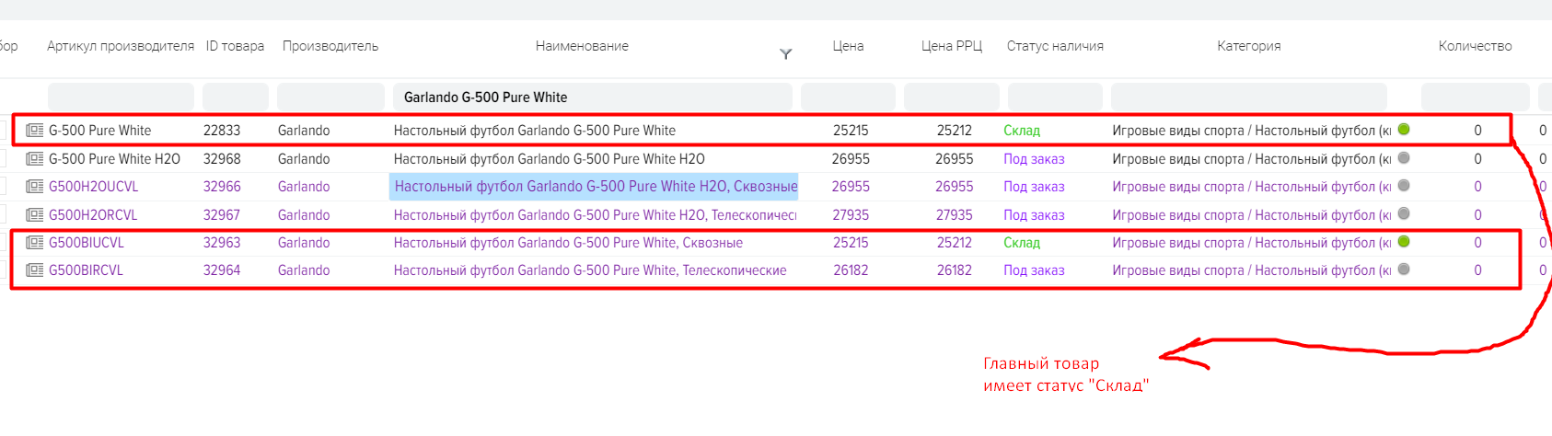Focus the ID товара filter field
The image size is (1552, 436).
tap(236, 98)
